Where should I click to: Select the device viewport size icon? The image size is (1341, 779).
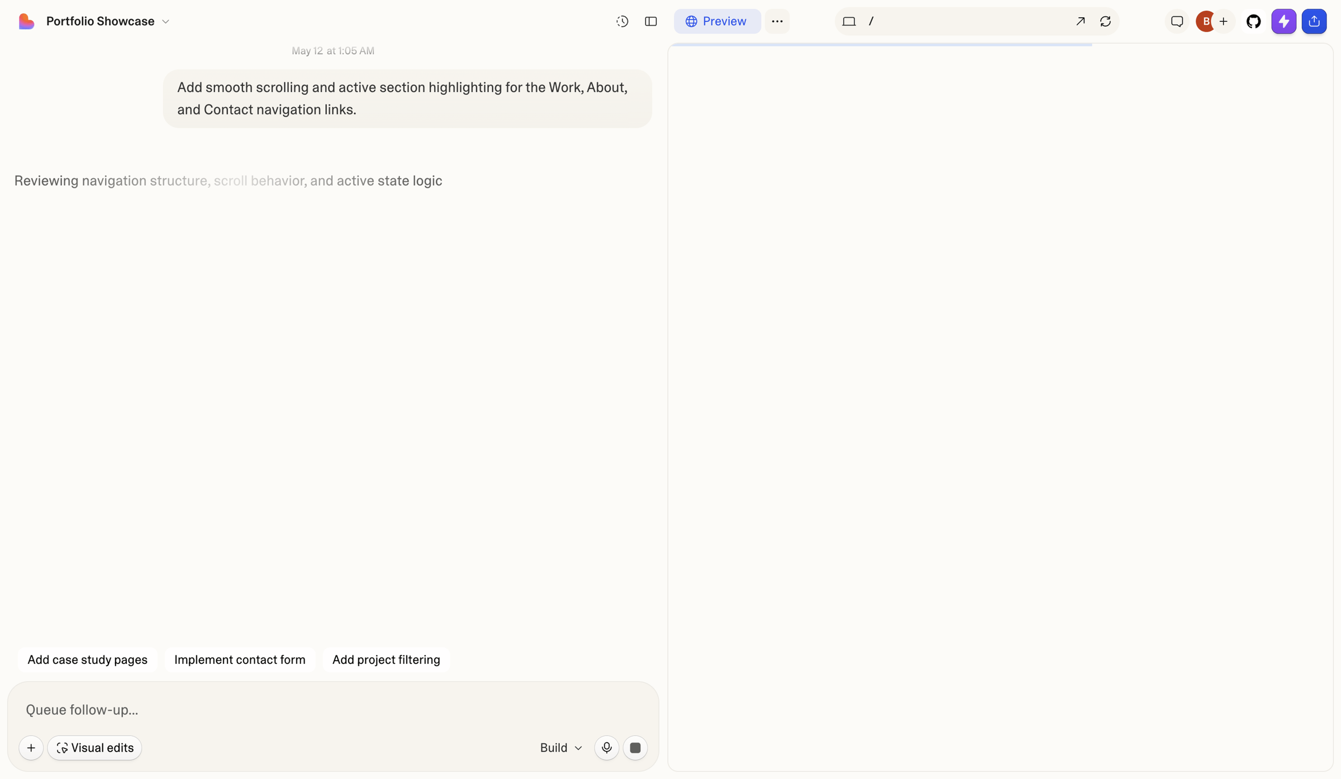[849, 21]
